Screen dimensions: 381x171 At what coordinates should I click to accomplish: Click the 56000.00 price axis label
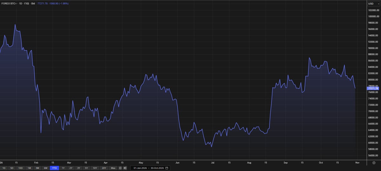tap(373, 155)
